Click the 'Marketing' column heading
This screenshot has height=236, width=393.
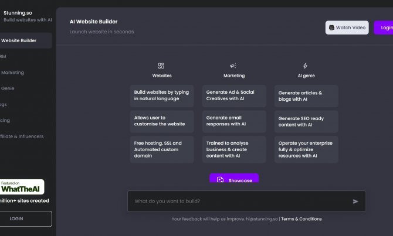click(234, 76)
